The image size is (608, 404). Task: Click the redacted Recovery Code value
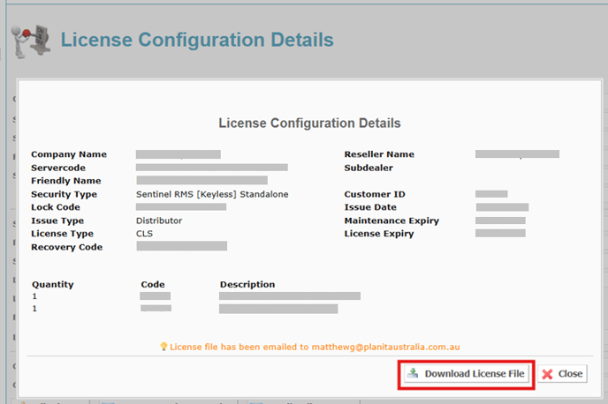(181, 247)
